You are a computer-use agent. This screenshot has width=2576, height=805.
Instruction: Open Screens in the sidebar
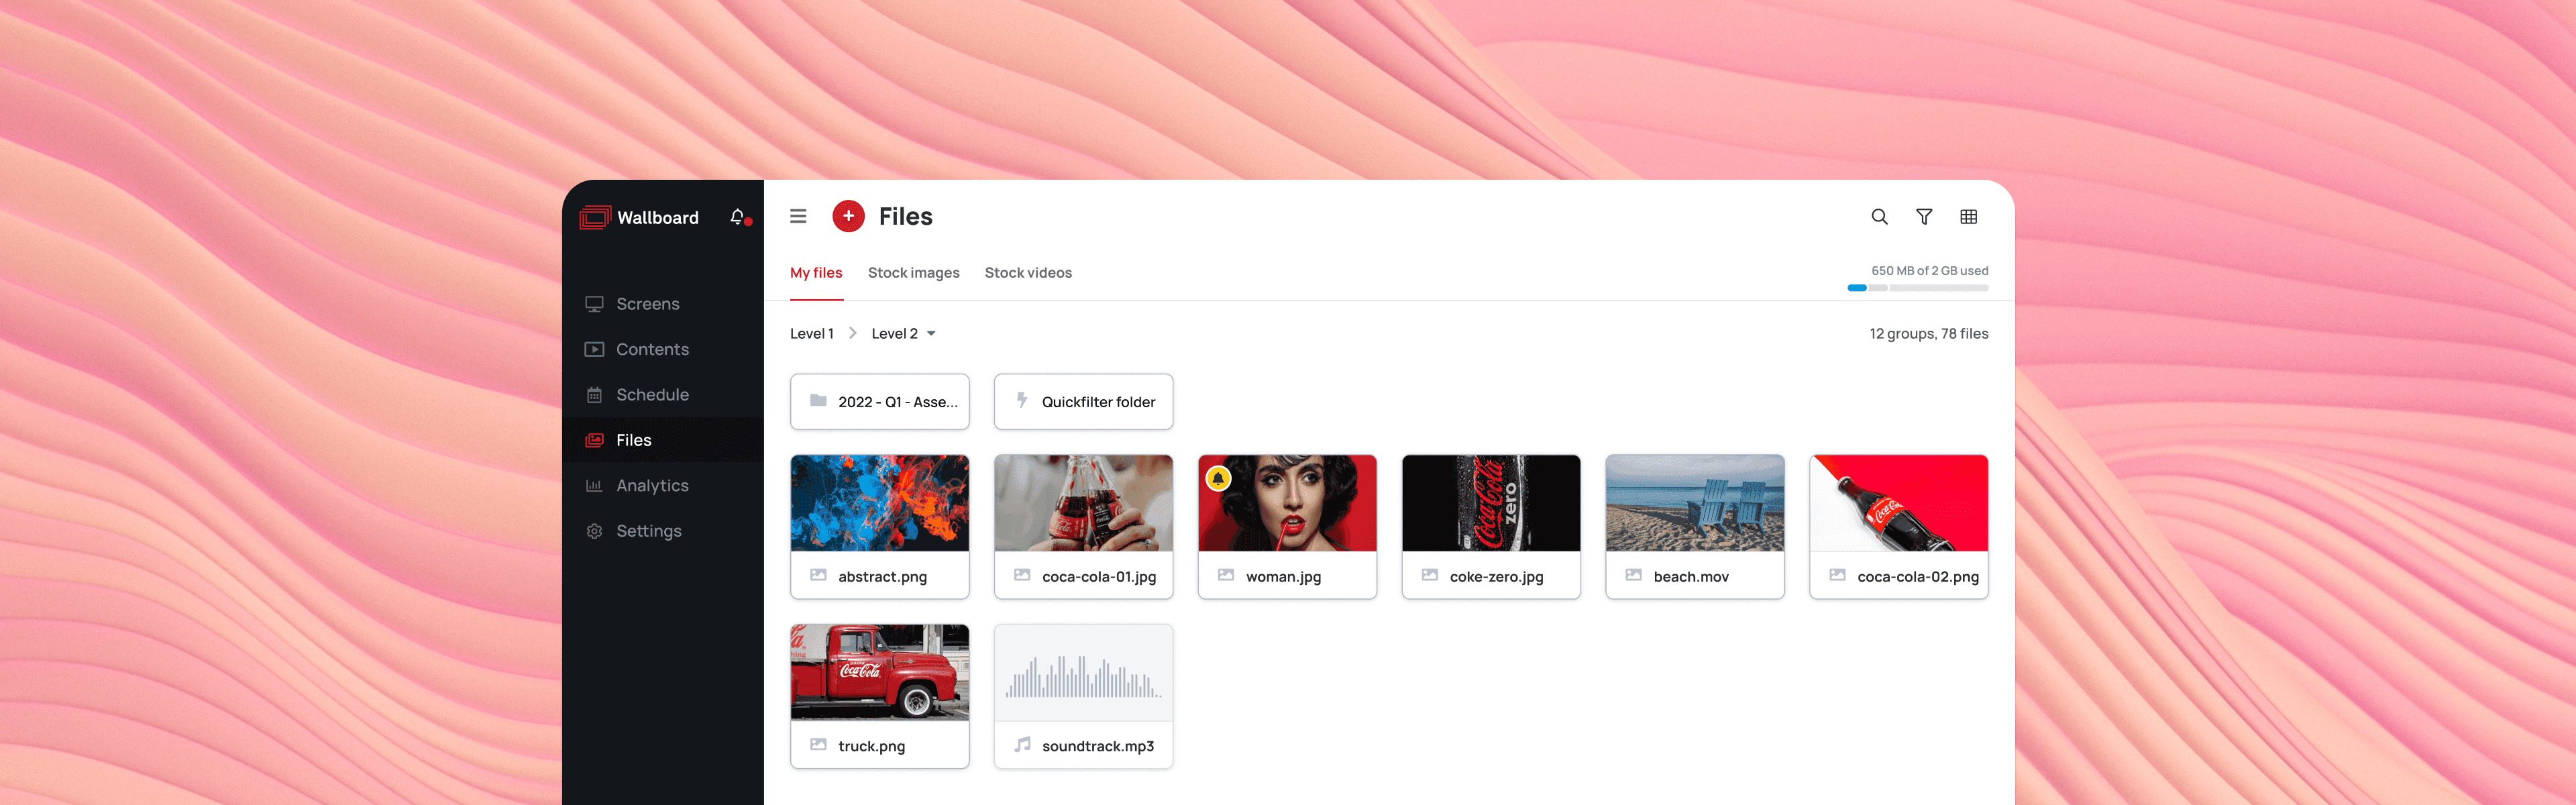[647, 304]
